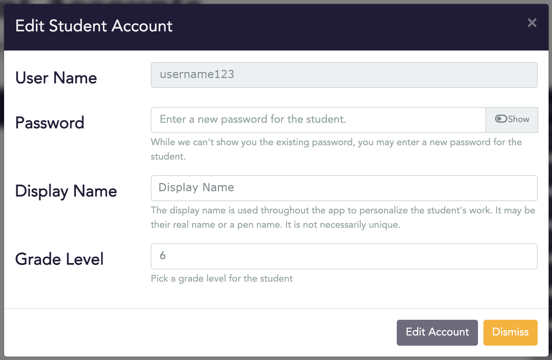Click the 'Display Name' field label

[66, 191]
